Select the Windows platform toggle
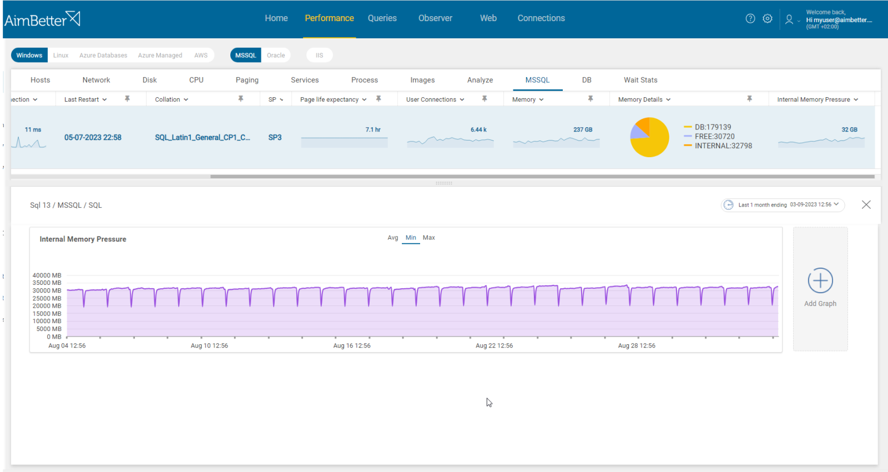The width and height of the screenshot is (888, 472). point(29,55)
